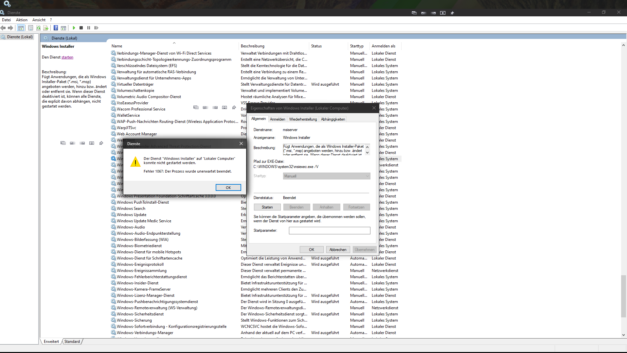This screenshot has height=353, width=627.
Task: Sort by the Status column header
Action: click(329, 46)
